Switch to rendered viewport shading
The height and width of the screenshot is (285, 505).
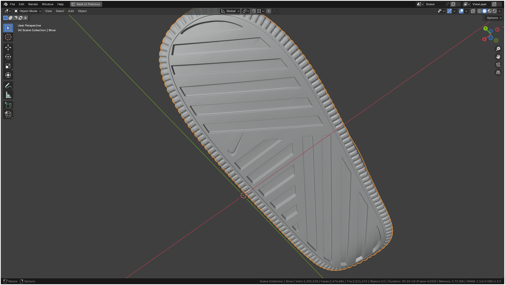[495, 11]
